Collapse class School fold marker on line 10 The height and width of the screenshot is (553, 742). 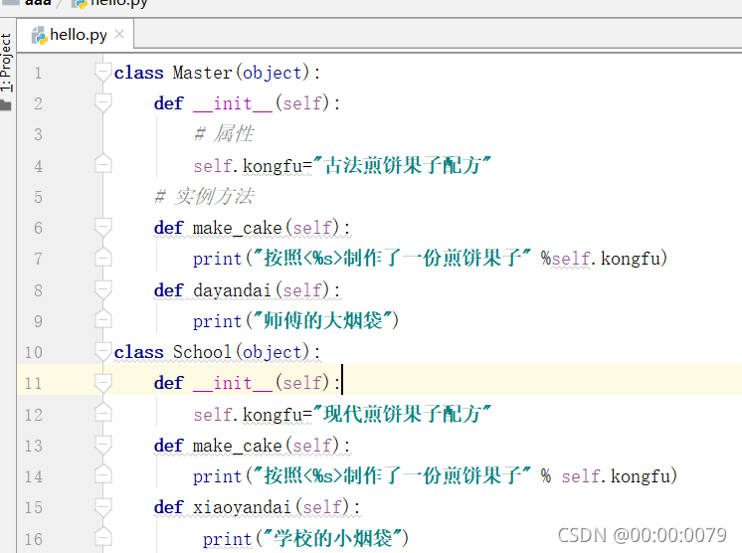102,351
